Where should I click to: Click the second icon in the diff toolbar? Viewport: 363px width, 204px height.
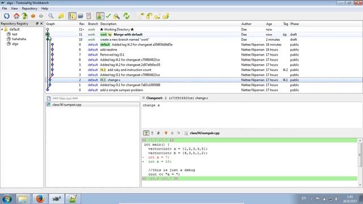tap(153, 133)
